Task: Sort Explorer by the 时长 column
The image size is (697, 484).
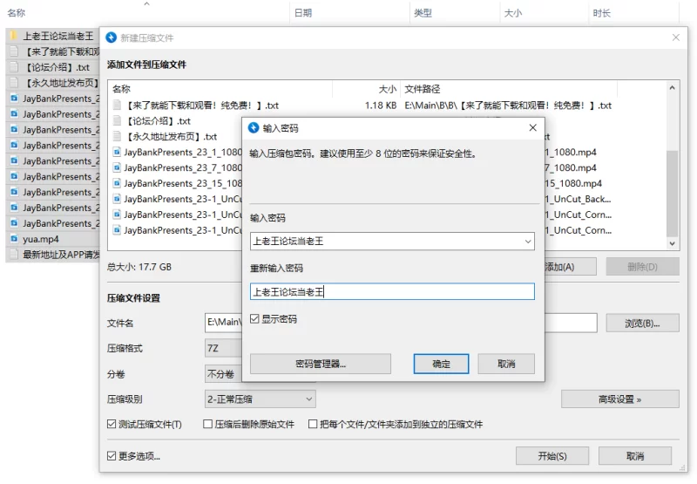Action: coord(601,13)
